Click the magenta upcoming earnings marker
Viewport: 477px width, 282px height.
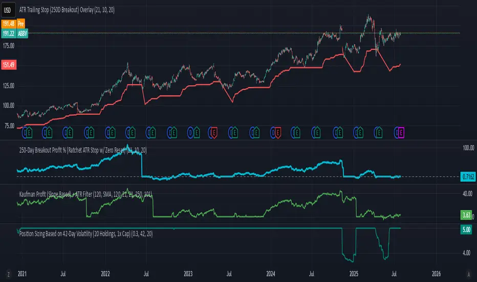coord(401,133)
